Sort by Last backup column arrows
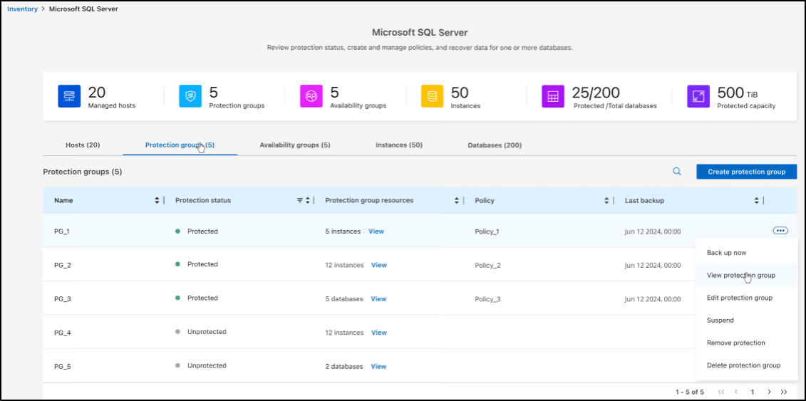The image size is (806, 401). coord(757,201)
